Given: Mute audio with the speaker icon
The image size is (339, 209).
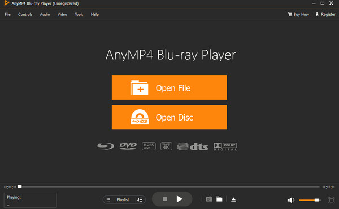Looking at the screenshot, I should tap(291, 200).
